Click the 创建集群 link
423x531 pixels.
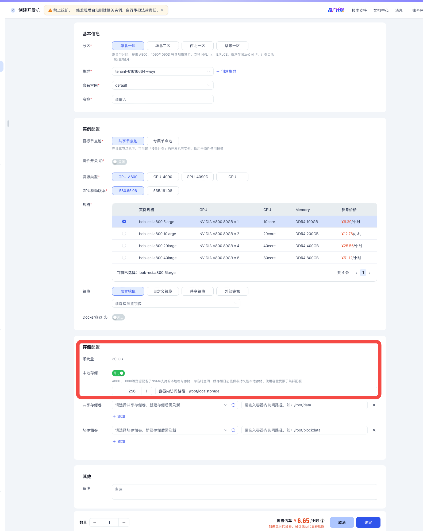click(x=226, y=71)
